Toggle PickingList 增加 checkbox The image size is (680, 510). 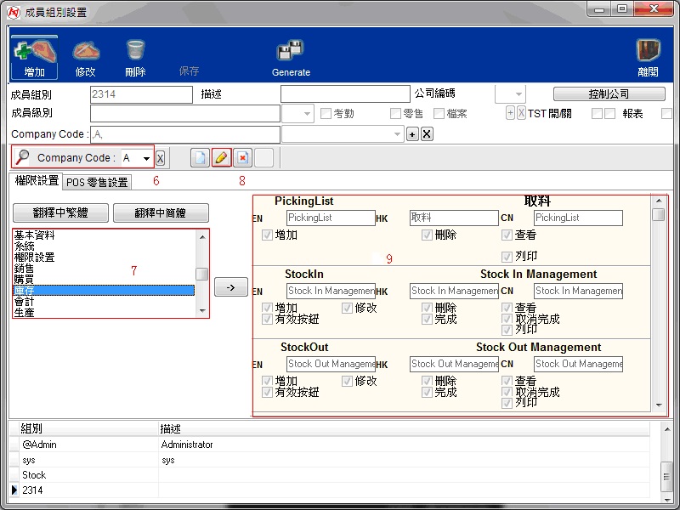pos(267,235)
